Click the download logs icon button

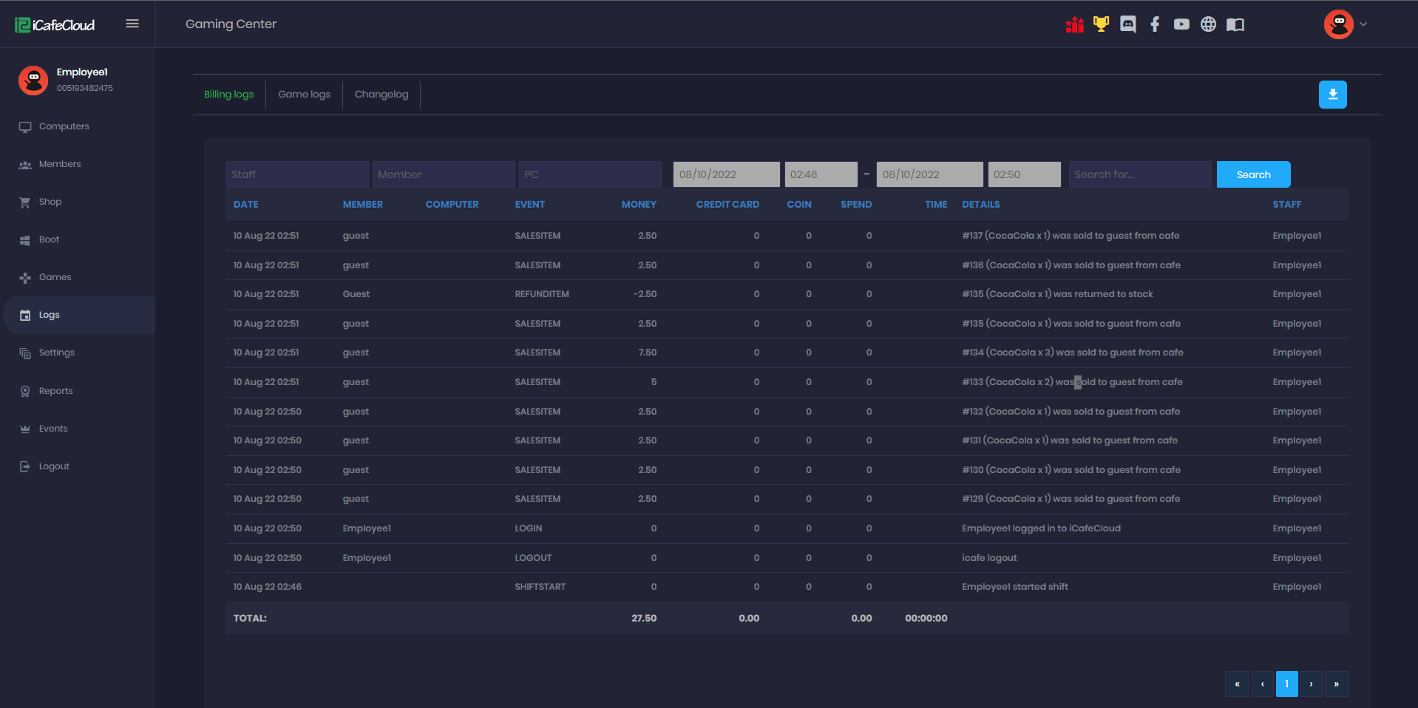1332,95
